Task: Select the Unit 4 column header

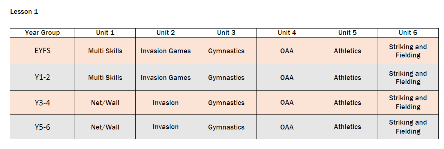Action: pyautogui.click(x=287, y=33)
